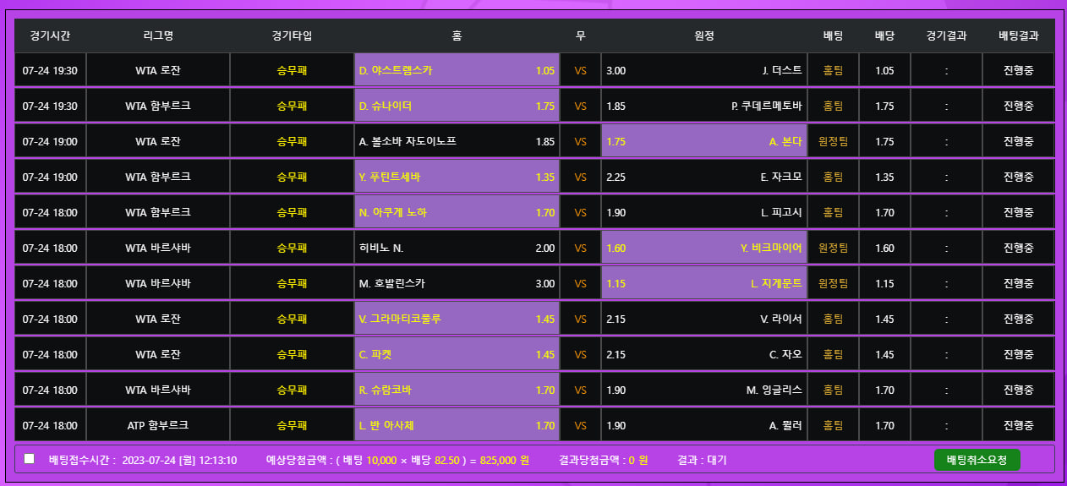Select home player 히비노 N.
The width and height of the screenshot is (1067, 486).
pyautogui.click(x=457, y=248)
